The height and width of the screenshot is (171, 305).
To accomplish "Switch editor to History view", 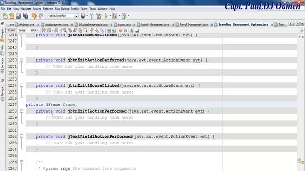I will pyautogui.click(x=33, y=30).
